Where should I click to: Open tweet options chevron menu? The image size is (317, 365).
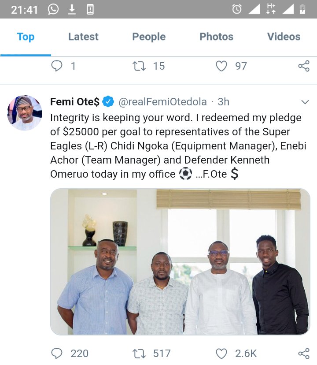click(305, 102)
